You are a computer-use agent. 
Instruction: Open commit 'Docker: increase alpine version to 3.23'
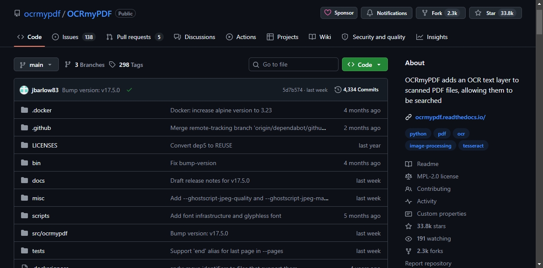[221, 110]
